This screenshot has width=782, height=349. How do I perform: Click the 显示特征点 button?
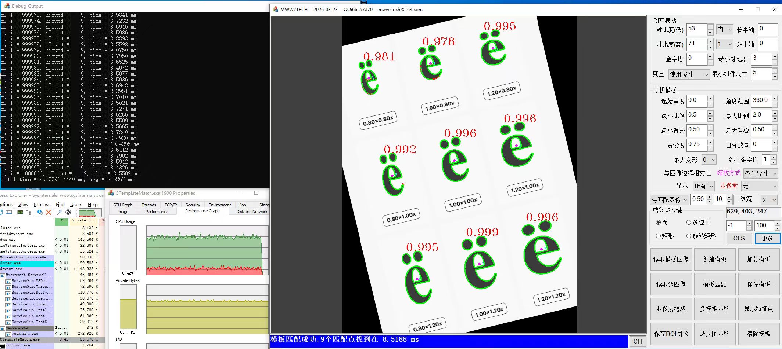click(758, 309)
